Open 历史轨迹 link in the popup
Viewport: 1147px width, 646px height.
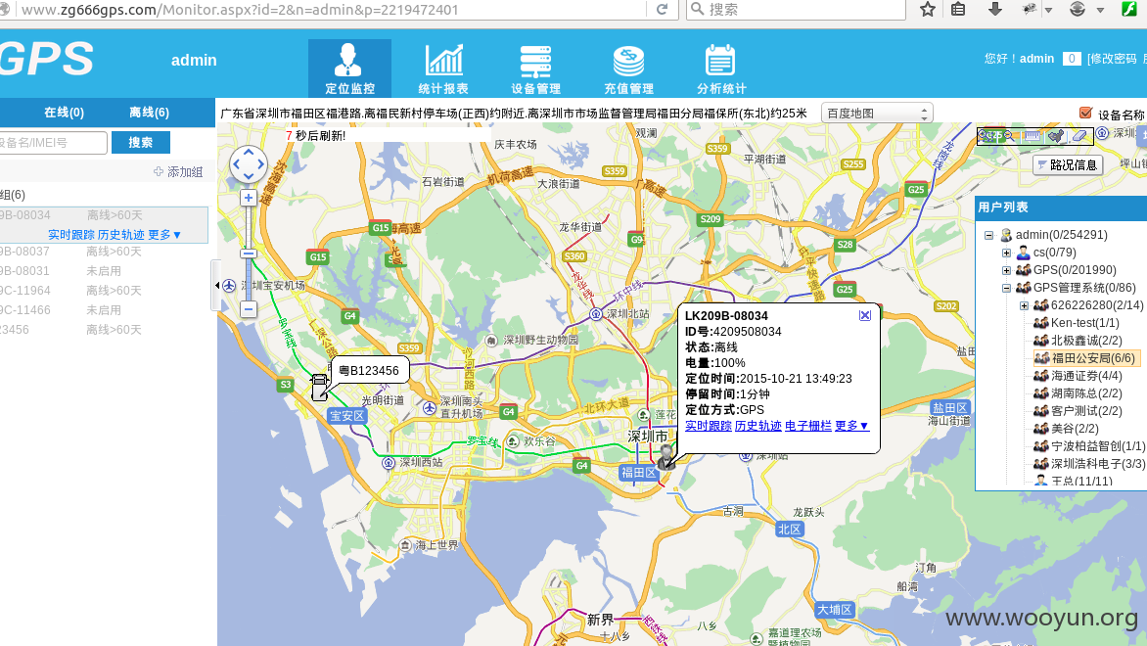[757, 425]
